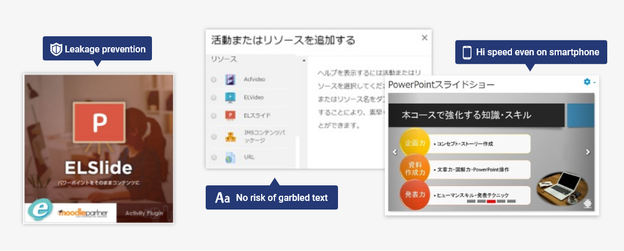Click the URL globe icon
Image resolution: width=624 pixels, height=251 pixels.
tap(231, 157)
